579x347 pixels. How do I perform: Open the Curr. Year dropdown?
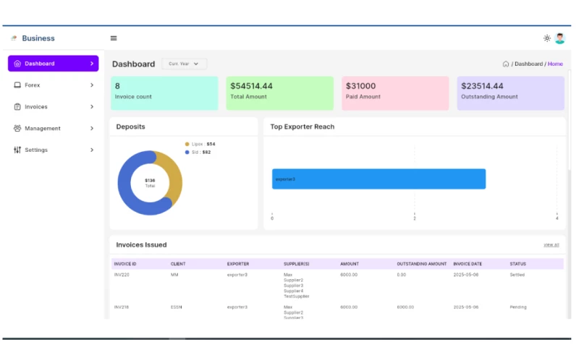[x=184, y=64]
